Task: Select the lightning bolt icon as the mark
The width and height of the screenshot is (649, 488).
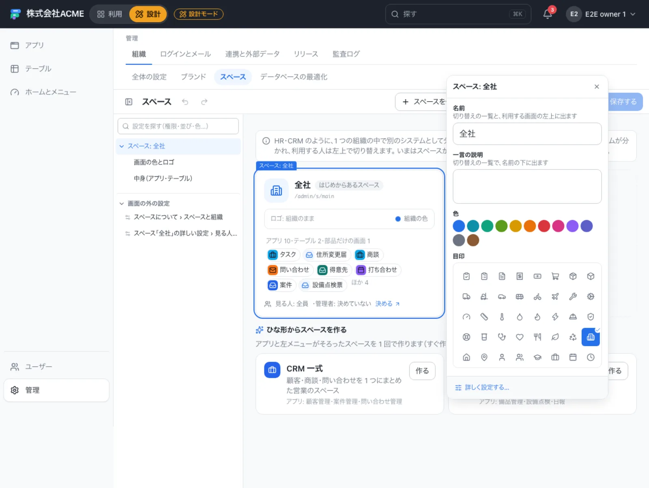Action: (x=555, y=317)
